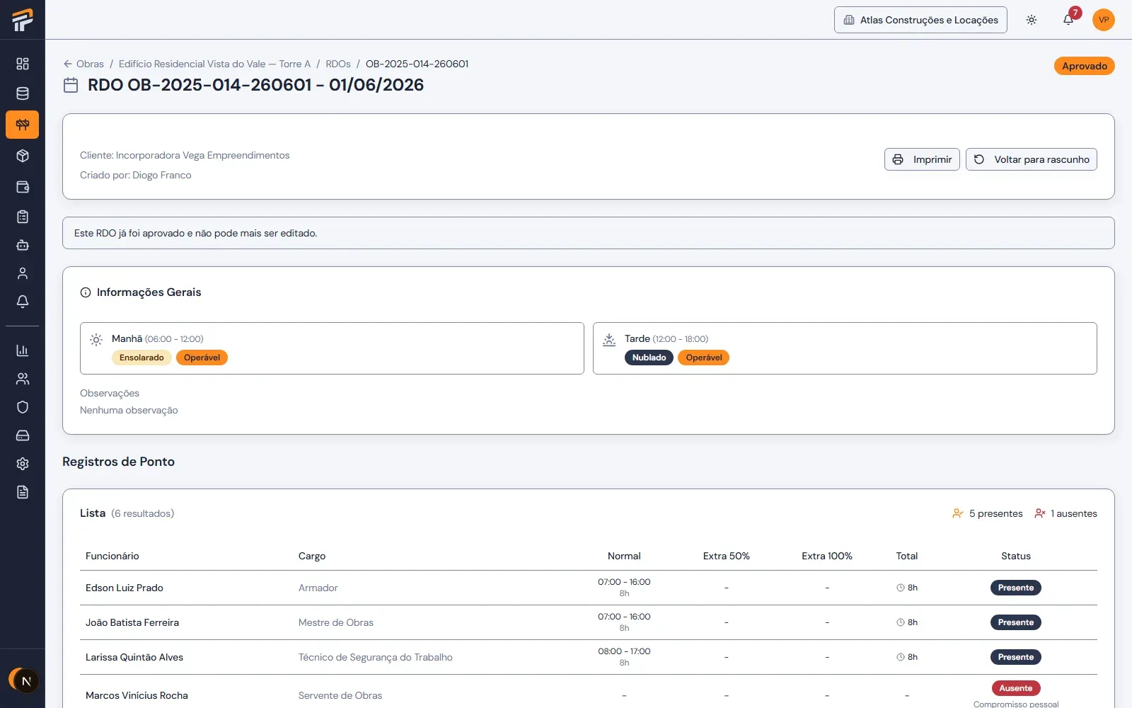Open the RDOs breadcrumb link
Screen dimensions: 1132x708
338,64
